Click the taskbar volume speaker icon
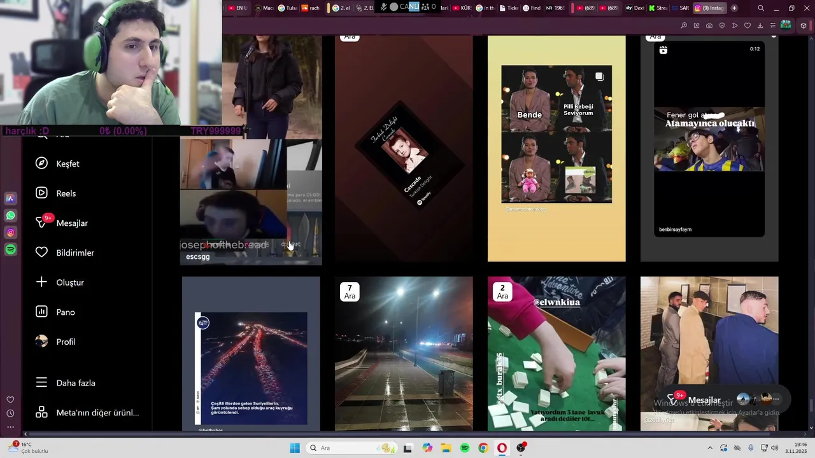The image size is (815, 458). 775,448
